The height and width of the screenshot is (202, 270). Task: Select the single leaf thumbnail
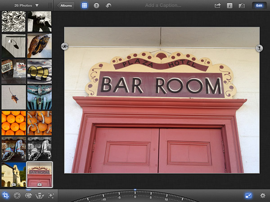point(13,97)
